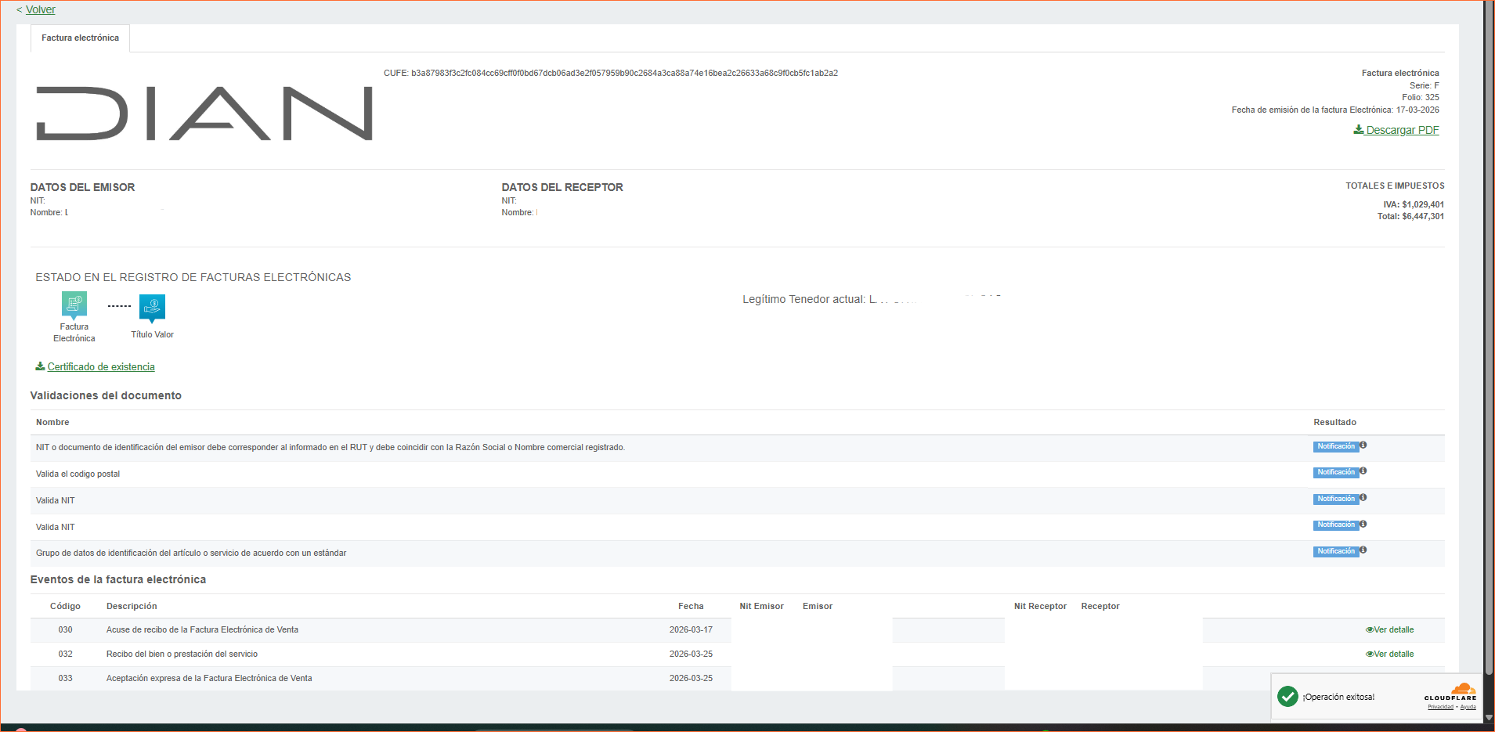Click the Folio: 325 text

click(1421, 98)
